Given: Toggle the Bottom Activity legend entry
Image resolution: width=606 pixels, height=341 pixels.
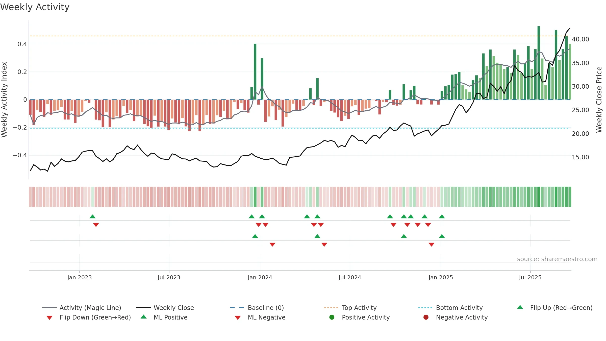Looking at the screenshot, I should pos(450,308).
